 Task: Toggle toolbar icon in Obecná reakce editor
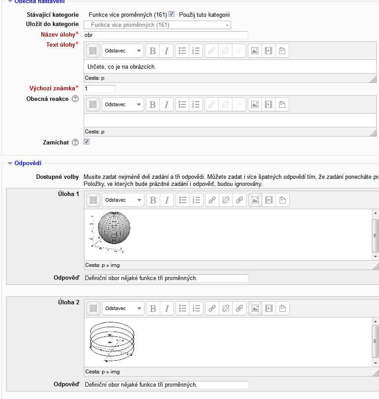point(93,104)
